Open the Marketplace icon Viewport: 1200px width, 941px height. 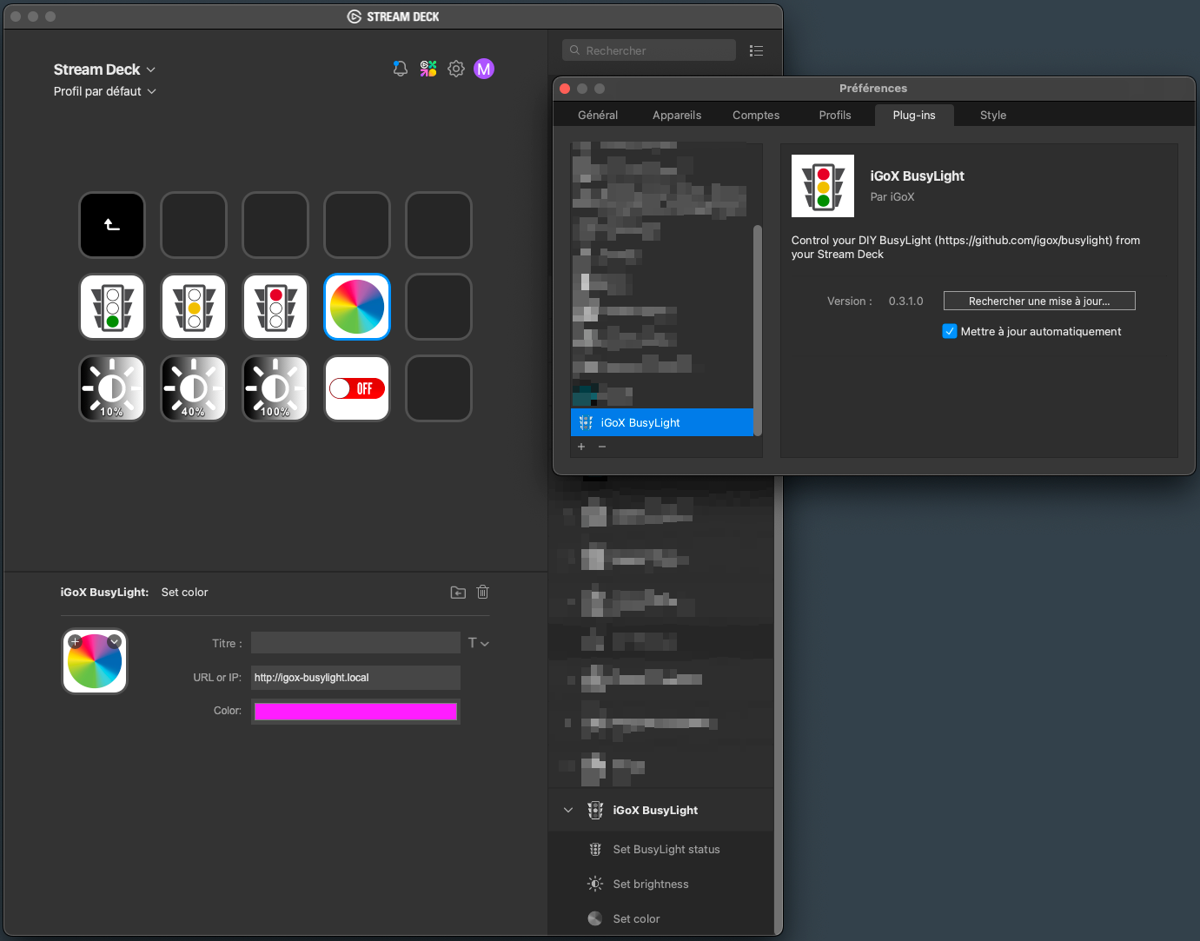(x=428, y=68)
